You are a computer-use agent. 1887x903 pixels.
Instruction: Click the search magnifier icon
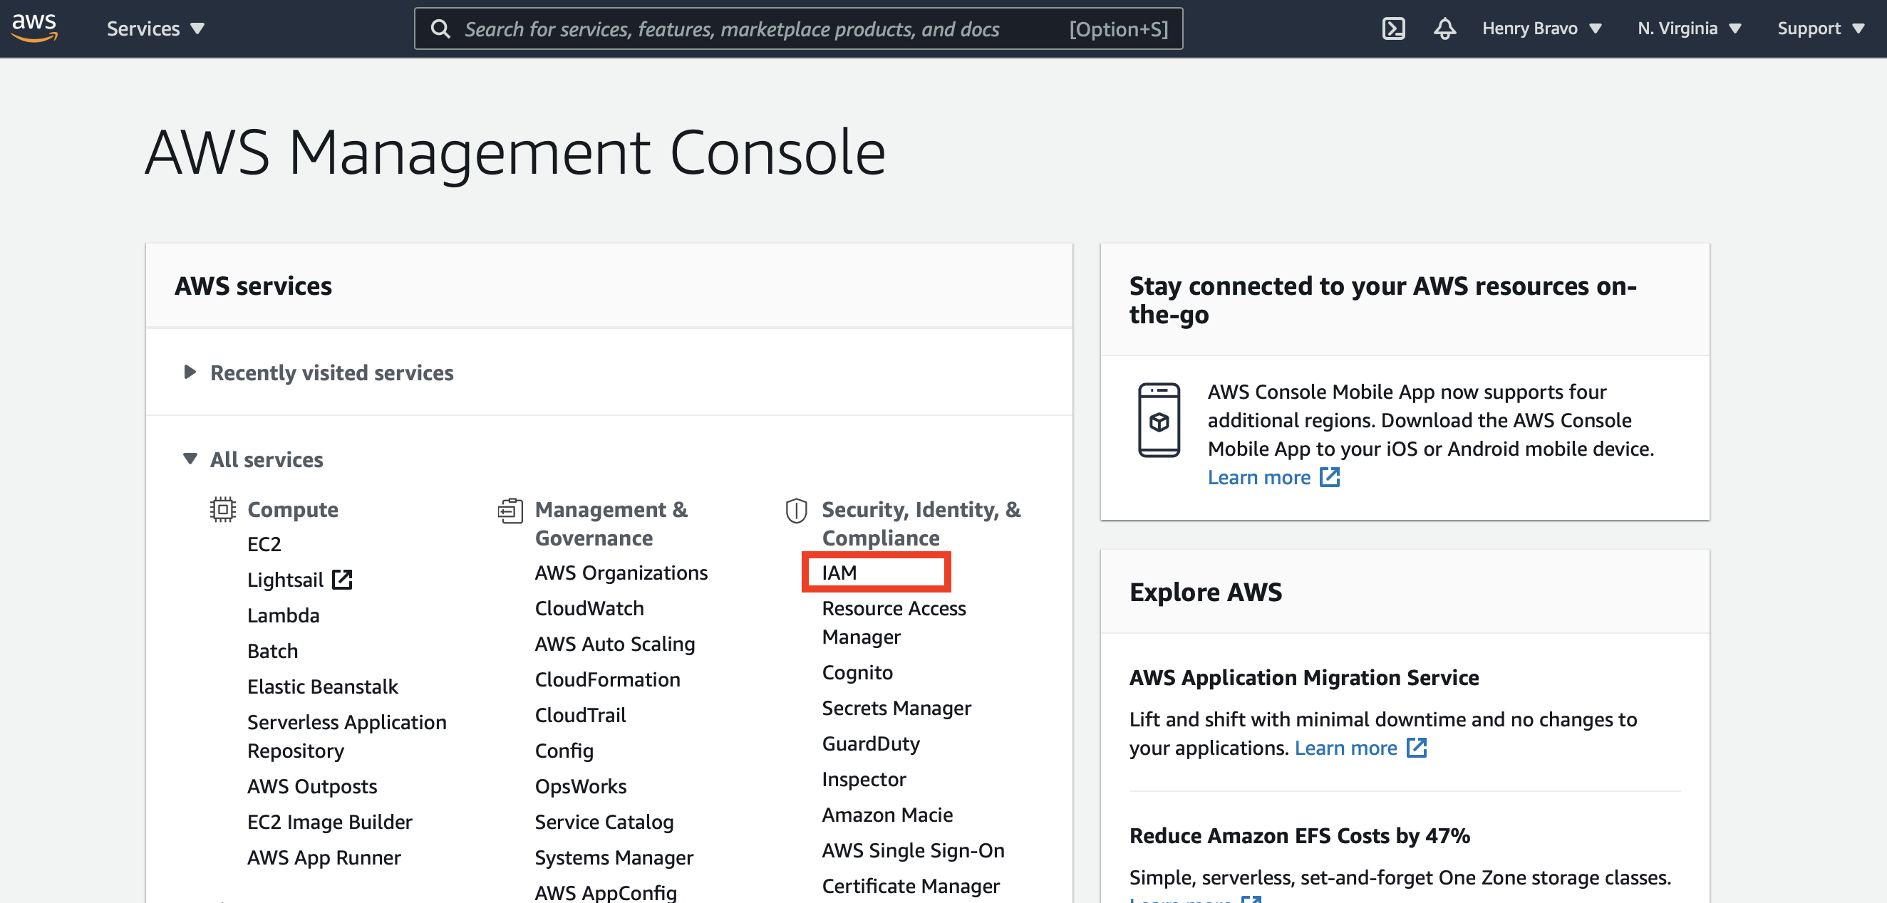point(440,28)
